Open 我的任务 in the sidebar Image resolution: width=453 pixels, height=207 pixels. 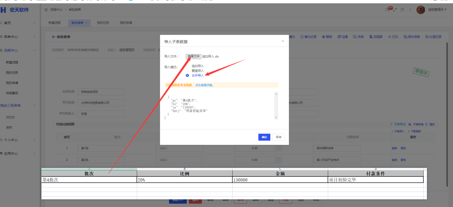coord(12,73)
